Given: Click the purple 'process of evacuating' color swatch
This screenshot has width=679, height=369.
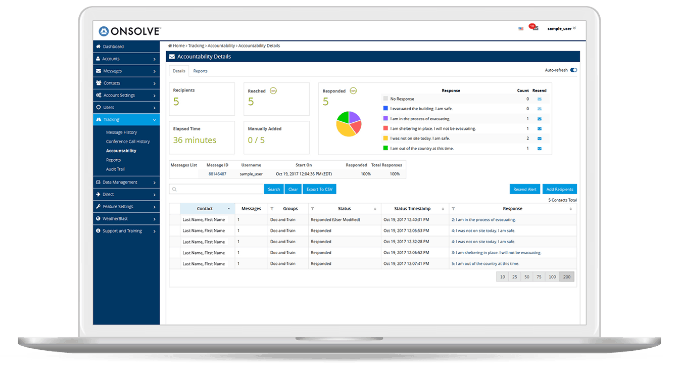Looking at the screenshot, I should click(385, 119).
